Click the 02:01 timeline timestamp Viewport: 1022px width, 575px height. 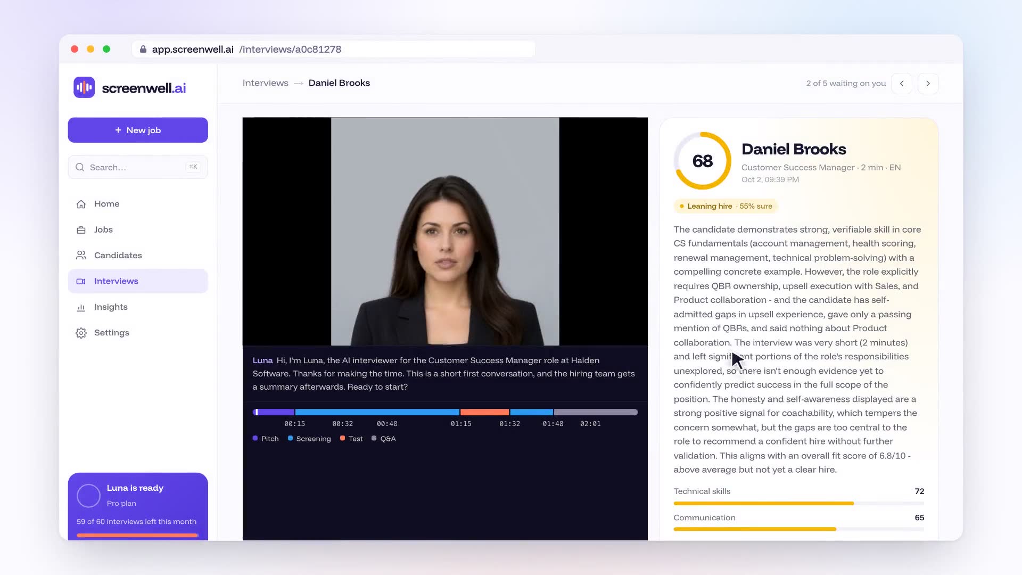pos(590,424)
